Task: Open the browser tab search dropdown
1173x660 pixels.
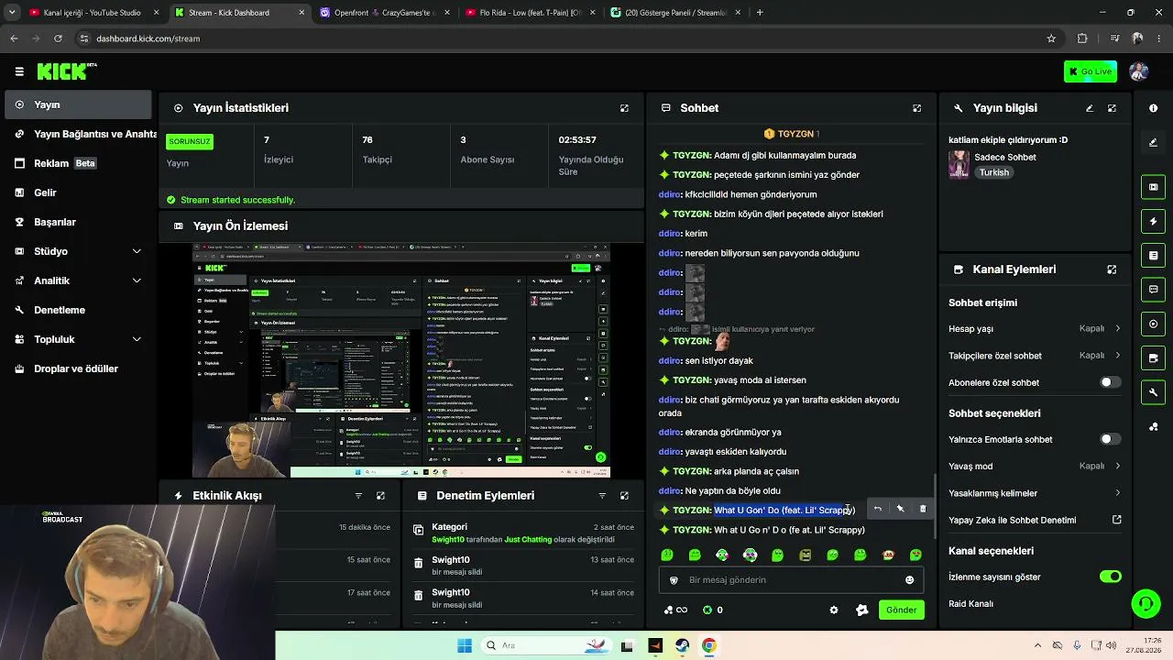Action: click(x=11, y=13)
